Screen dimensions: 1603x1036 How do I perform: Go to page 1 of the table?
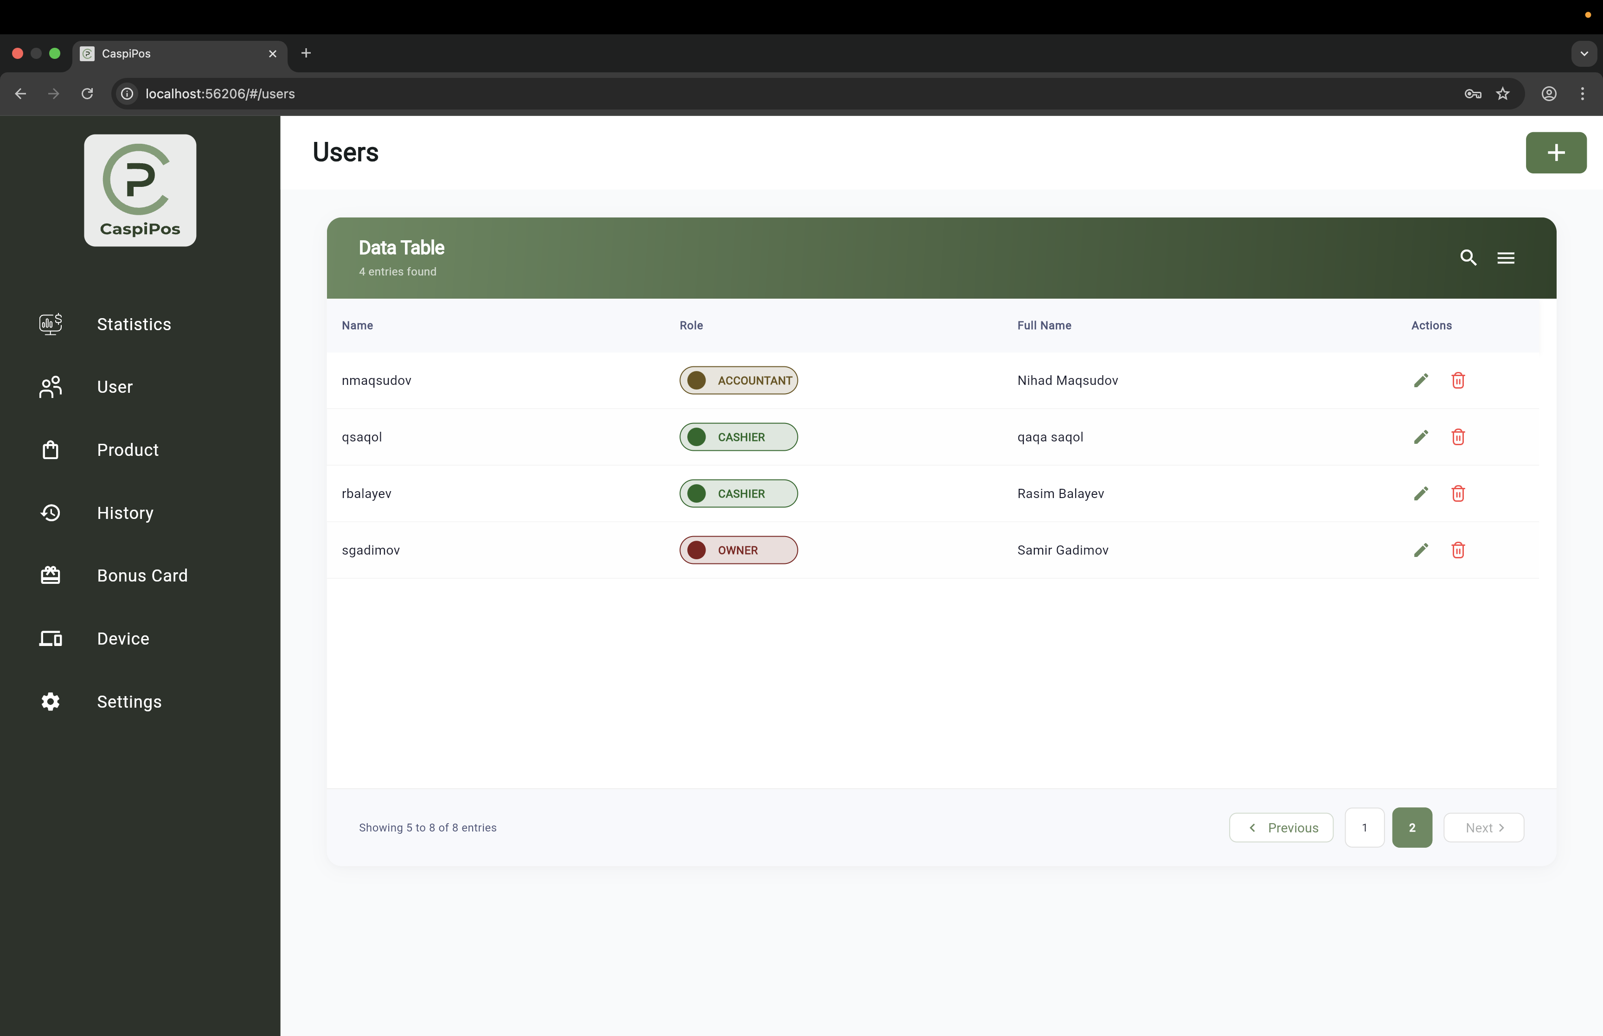pos(1364,827)
